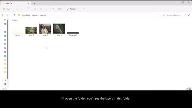Switch to large thumbnails view icon
Viewport: 192px width, 108px height.
(190, 89)
